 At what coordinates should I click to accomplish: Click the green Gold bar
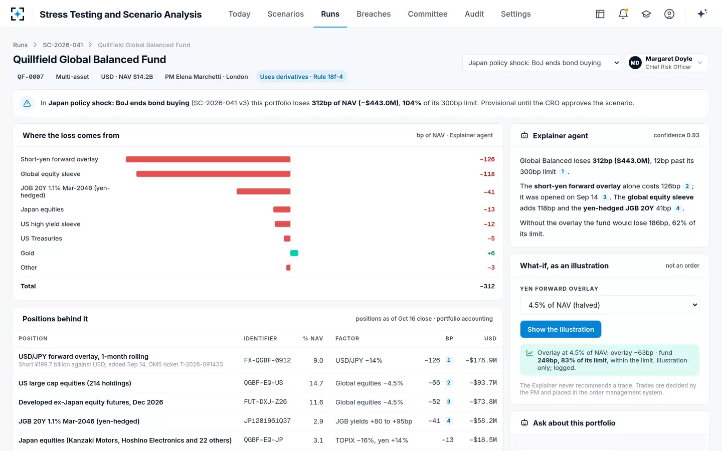294,253
